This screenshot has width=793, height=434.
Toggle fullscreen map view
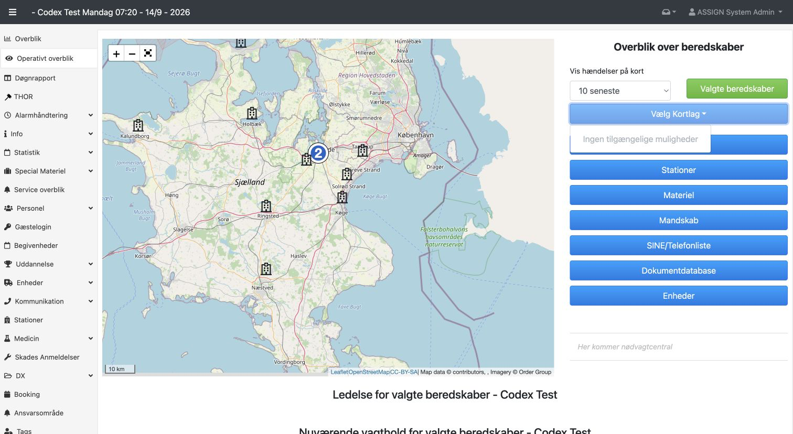pyautogui.click(x=148, y=53)
